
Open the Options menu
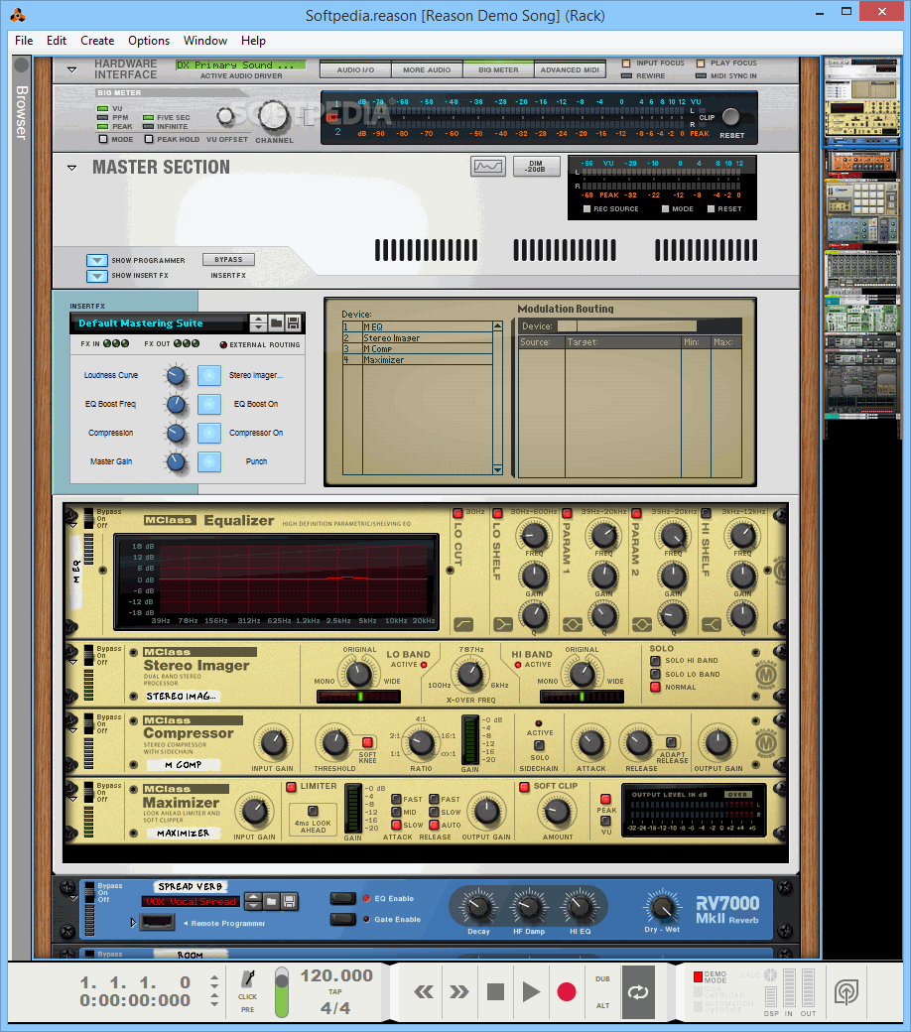point(149,41)
